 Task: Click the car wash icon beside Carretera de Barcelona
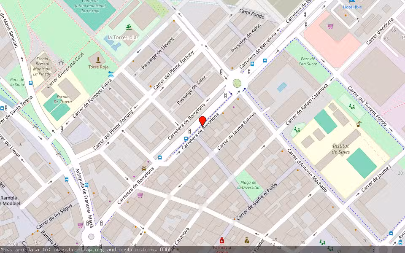click(x=143, y=168)
